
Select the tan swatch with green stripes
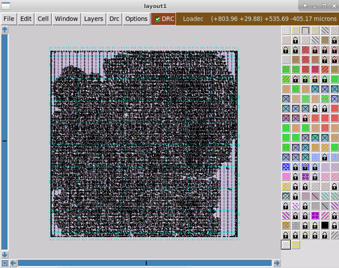[325, 40]
